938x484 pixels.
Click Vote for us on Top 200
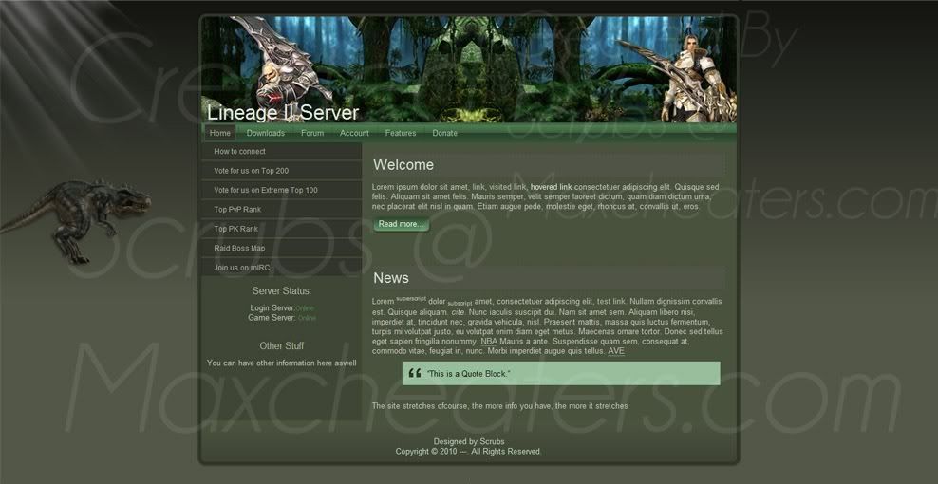251,171
